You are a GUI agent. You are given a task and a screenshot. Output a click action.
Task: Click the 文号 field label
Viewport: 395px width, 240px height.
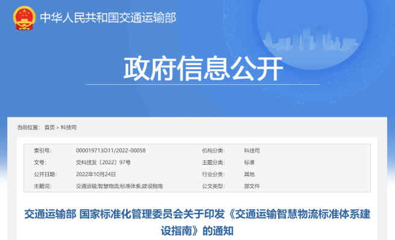40,162
